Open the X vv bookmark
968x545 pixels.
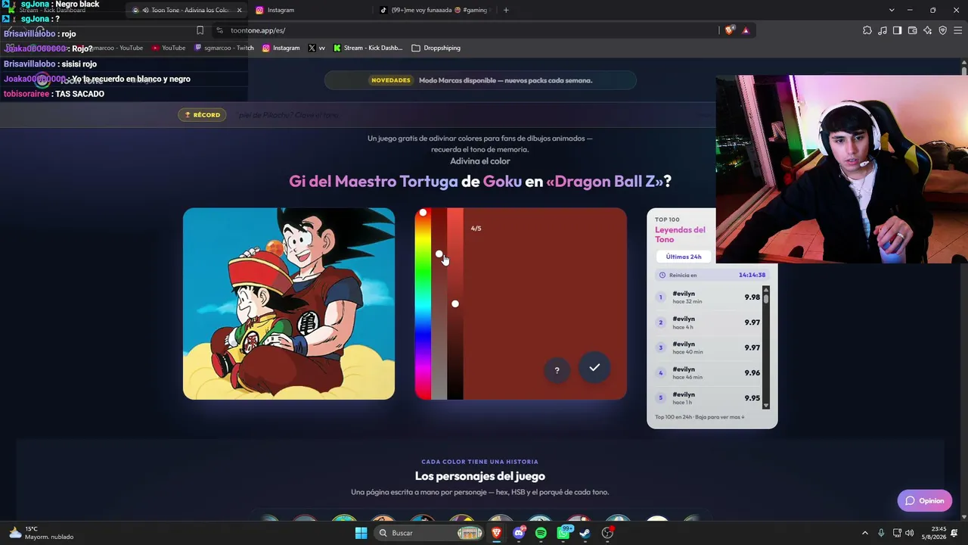click(x=317, y=48)
